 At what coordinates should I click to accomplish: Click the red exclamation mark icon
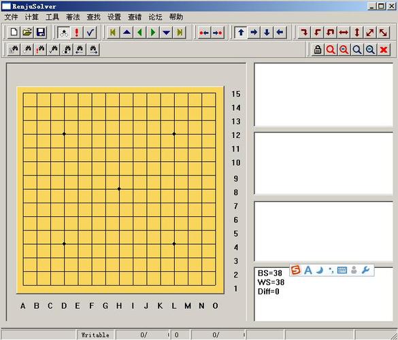pyautogui.click(x=77, y=32)
